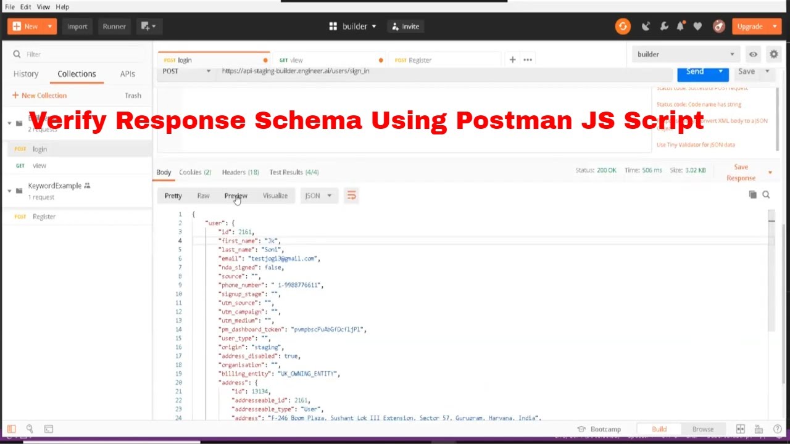
Task: Switch to Build mode
Action: tap(659, 429)
